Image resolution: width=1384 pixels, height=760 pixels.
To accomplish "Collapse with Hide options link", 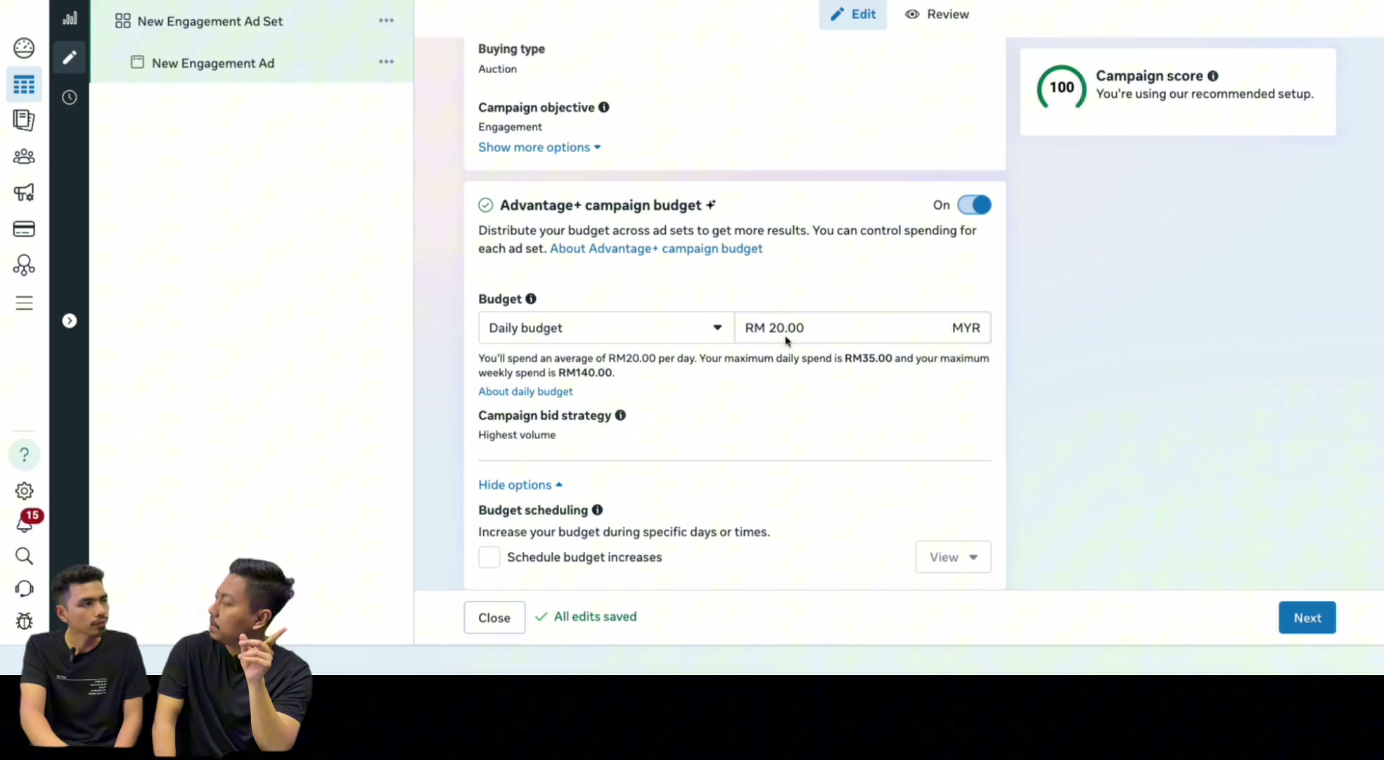I will tap(520, 485).
